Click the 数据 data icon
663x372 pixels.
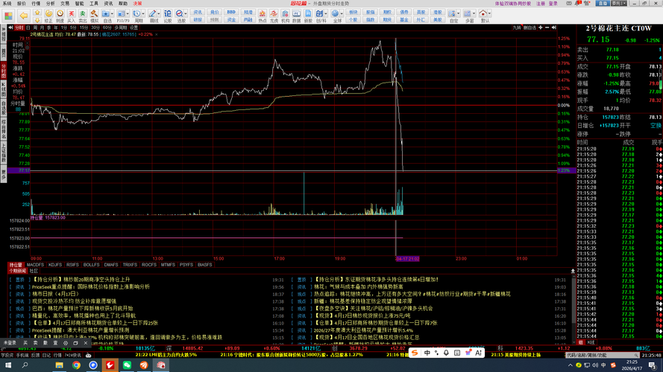click(296, 13)
